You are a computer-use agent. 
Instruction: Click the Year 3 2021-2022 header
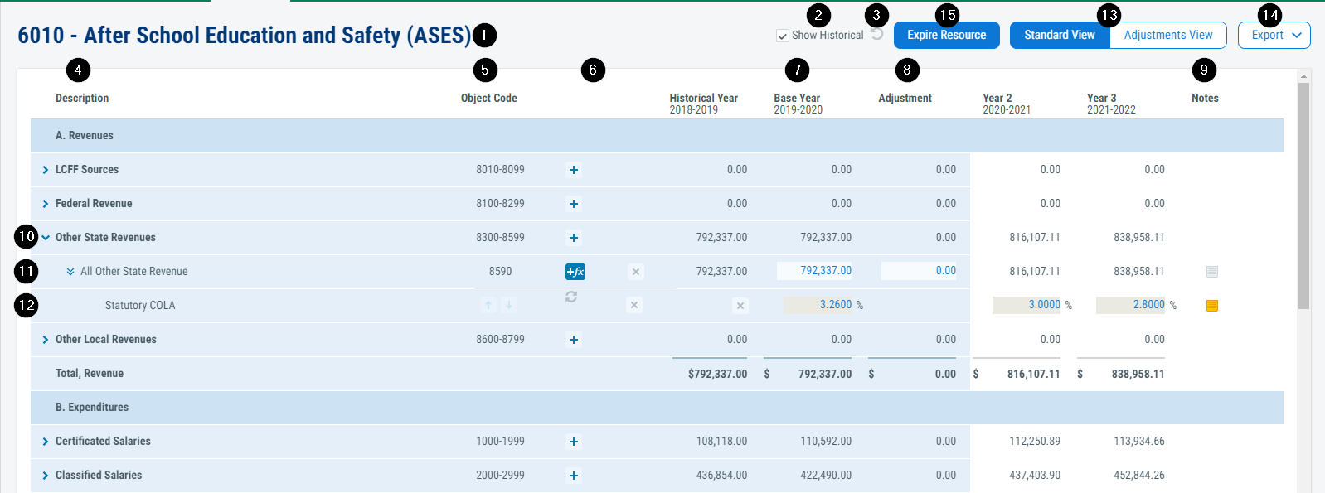(x=1111, y=104)
